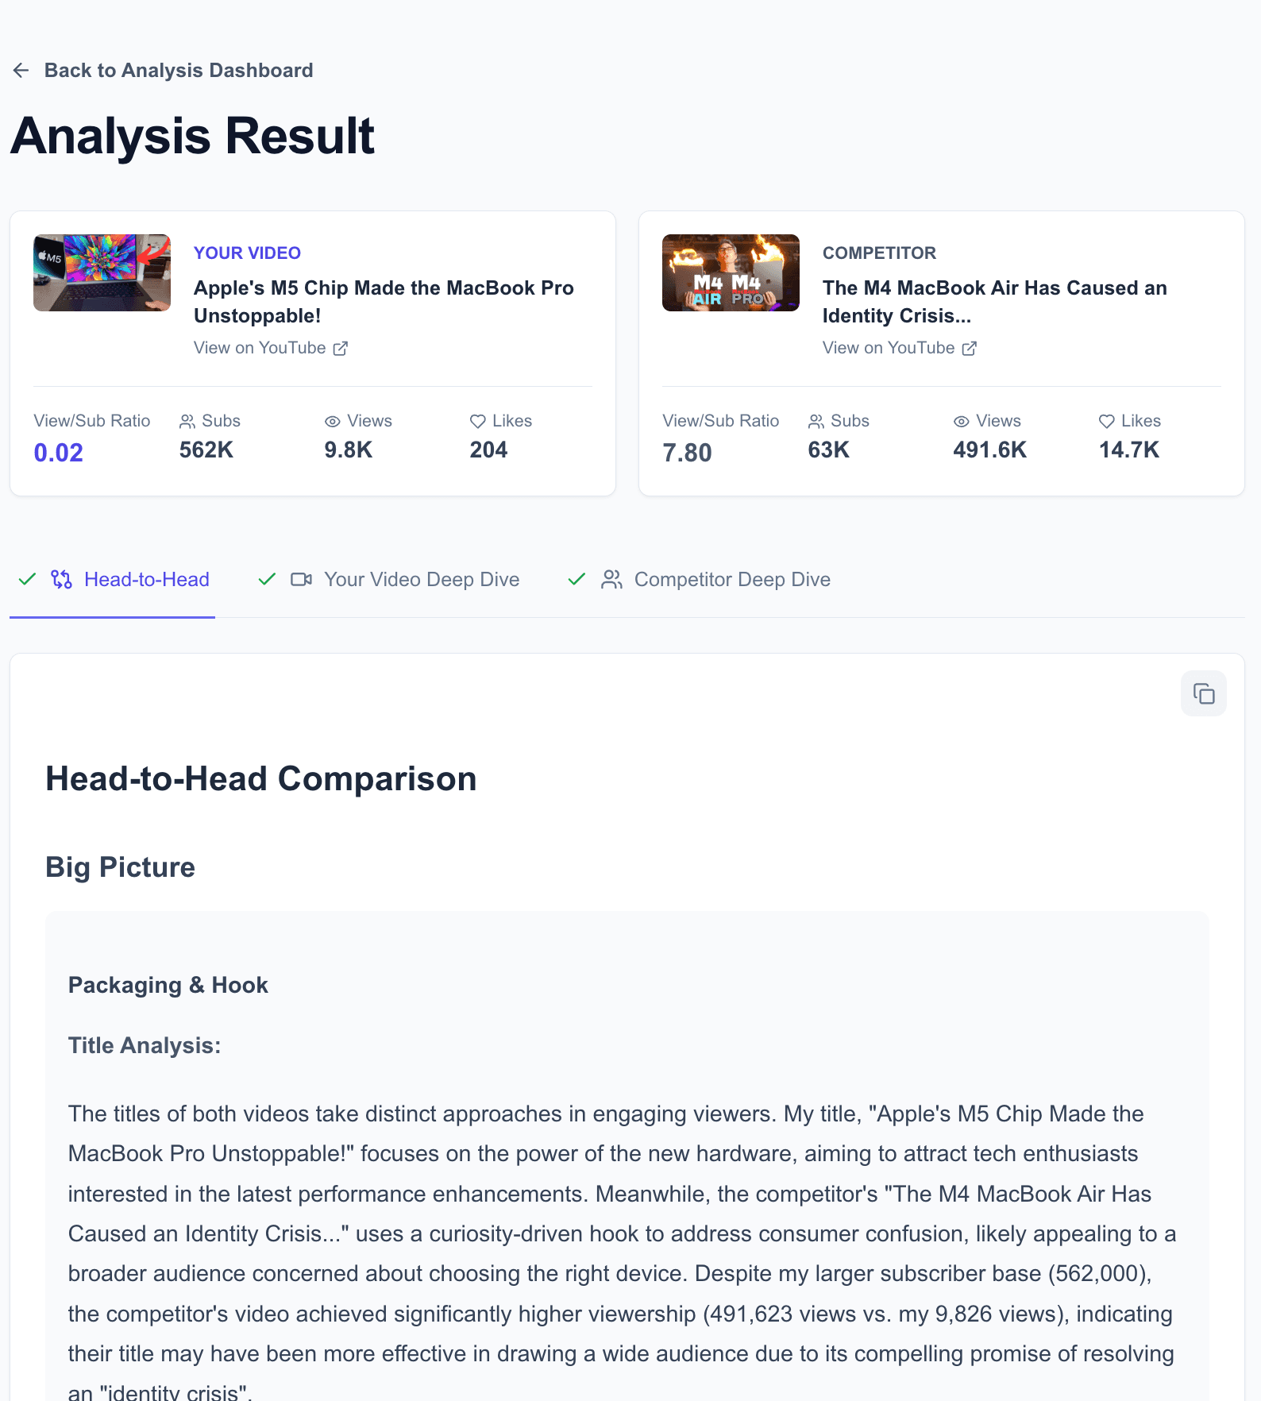
Task: Click the people icon on Competitor Deep Dive tab
Action: [611, 580]
